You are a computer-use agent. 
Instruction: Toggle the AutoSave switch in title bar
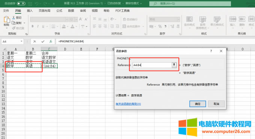(x=21, y=3)
